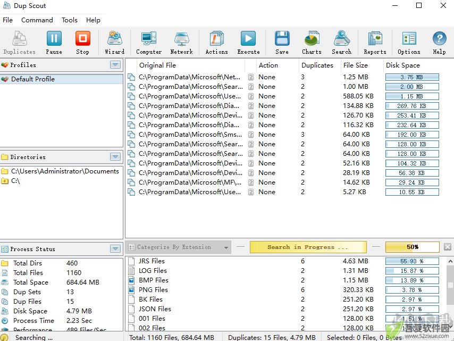Select the 001 Files category row
Screen dimensions: 454x341
[x=285, y=319]
